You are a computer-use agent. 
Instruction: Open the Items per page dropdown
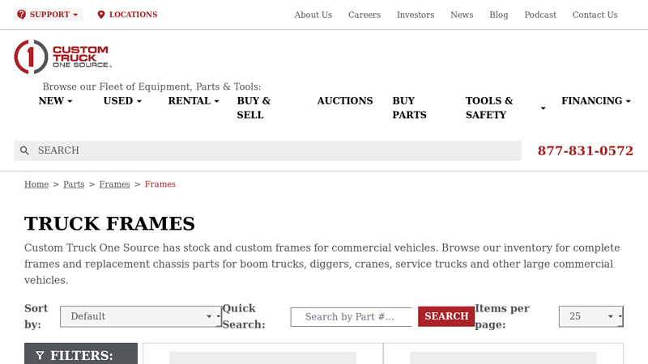click(591, 316)
